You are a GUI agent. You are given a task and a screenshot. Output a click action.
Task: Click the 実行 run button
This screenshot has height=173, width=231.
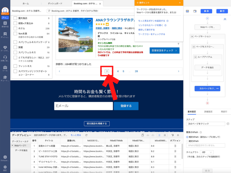(222, 11)
